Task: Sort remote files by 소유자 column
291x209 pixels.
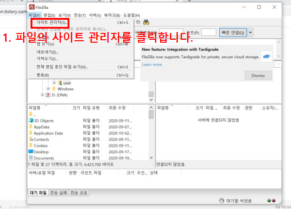Action: 270,108
